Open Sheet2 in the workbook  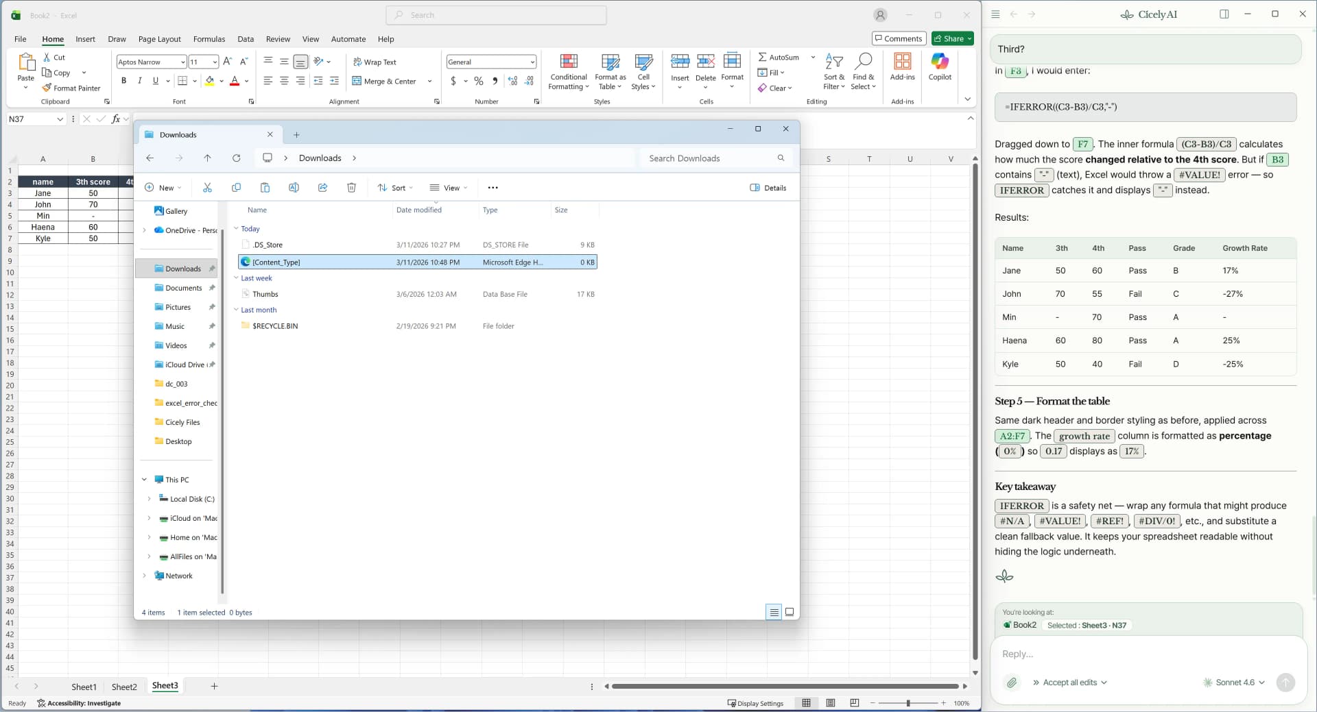coord(124,686)
